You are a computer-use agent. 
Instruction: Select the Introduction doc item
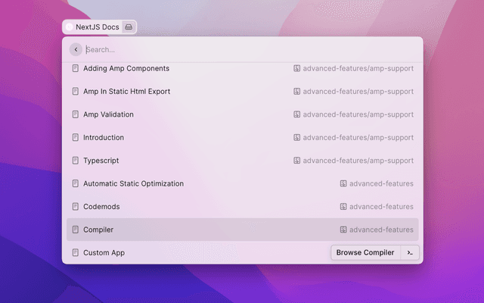104,138
